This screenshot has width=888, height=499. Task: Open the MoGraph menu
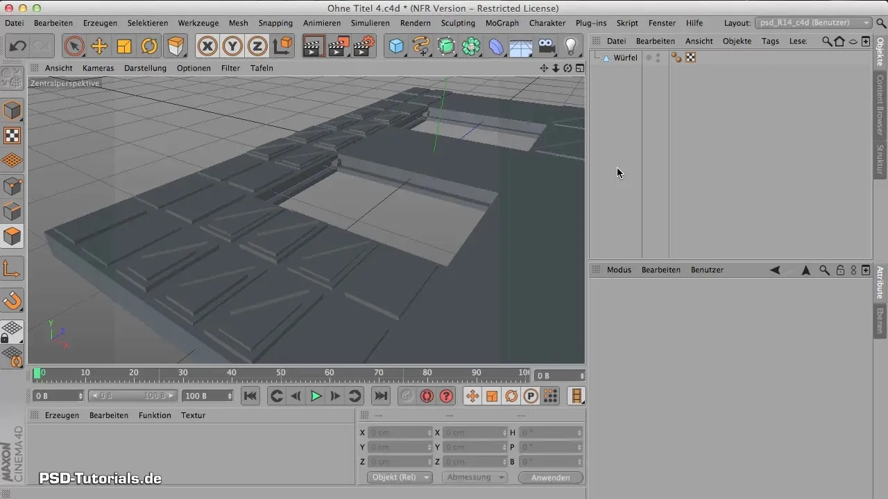click(x=502, y=23)
